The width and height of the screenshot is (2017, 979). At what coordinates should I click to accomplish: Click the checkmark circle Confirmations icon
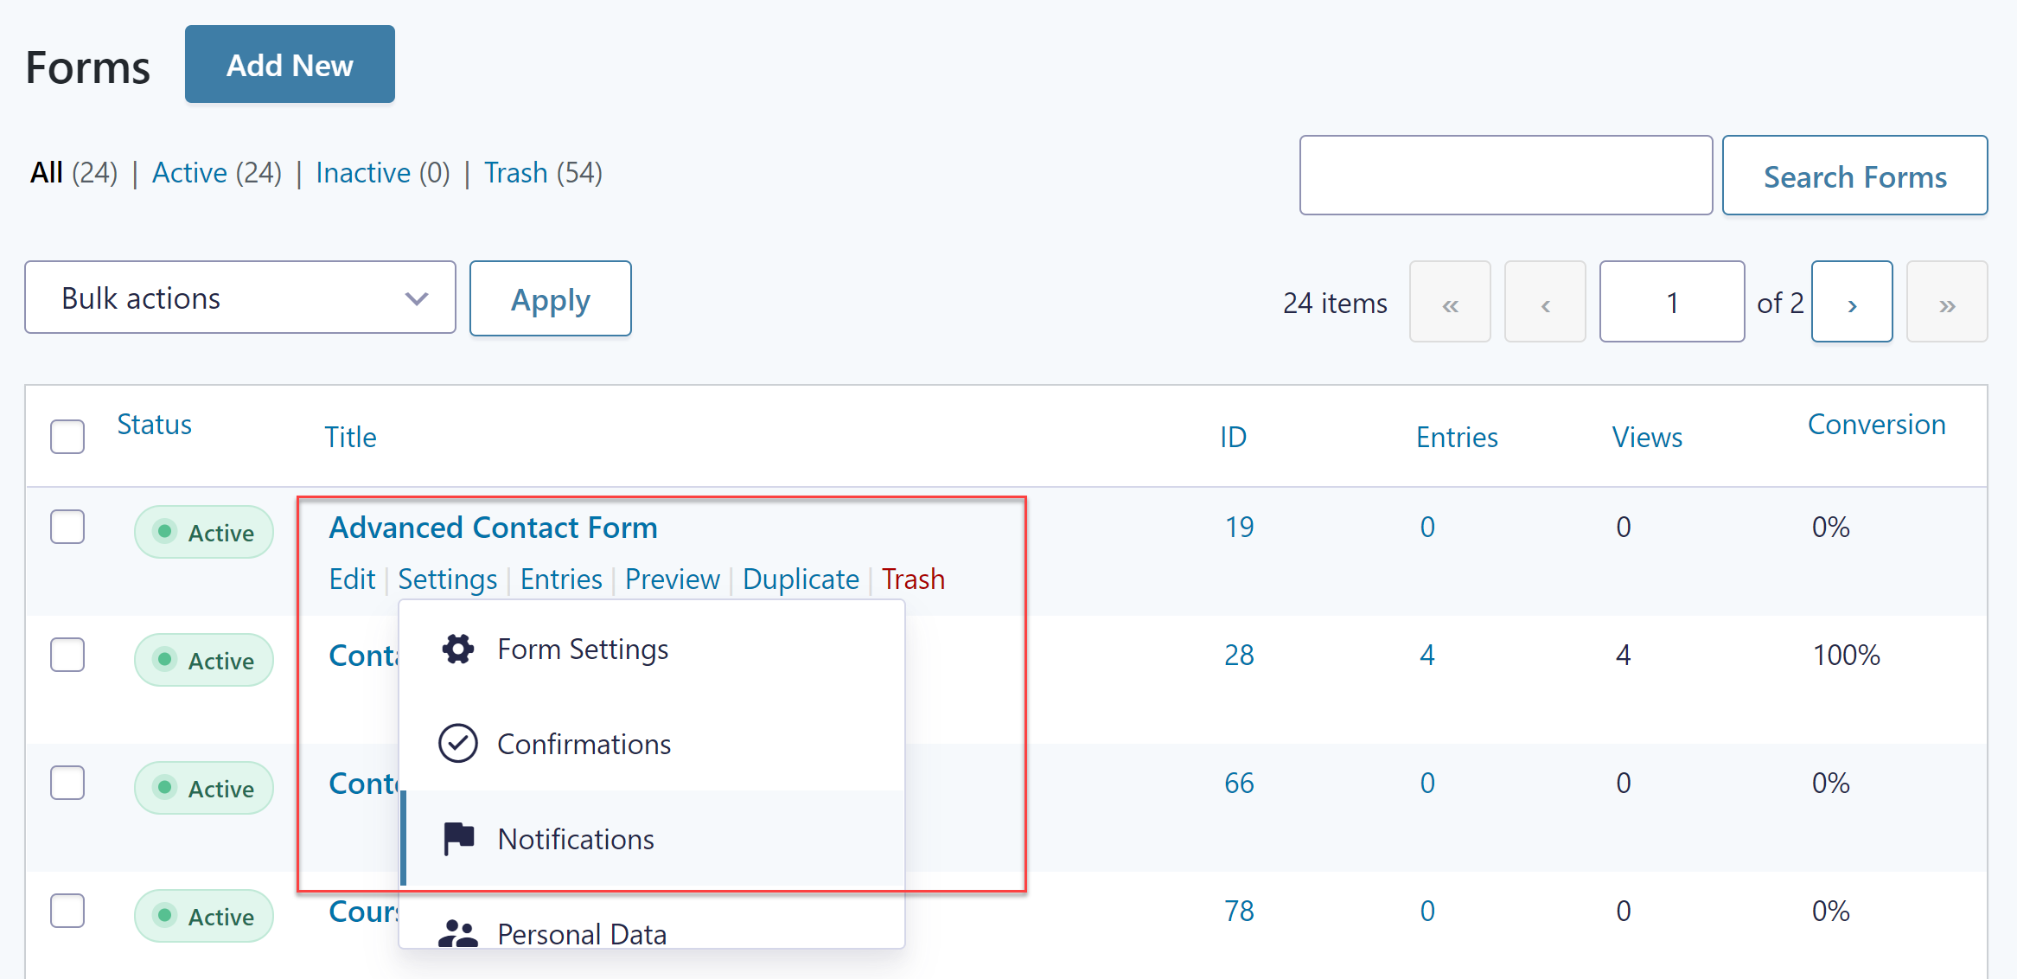pos(457,744)
